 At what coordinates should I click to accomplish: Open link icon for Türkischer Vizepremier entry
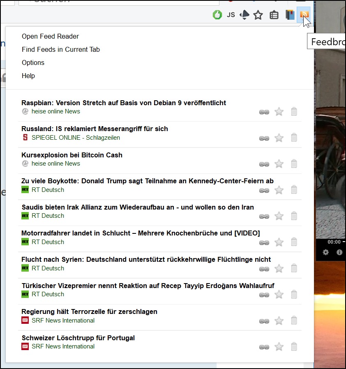pos(264,295)
